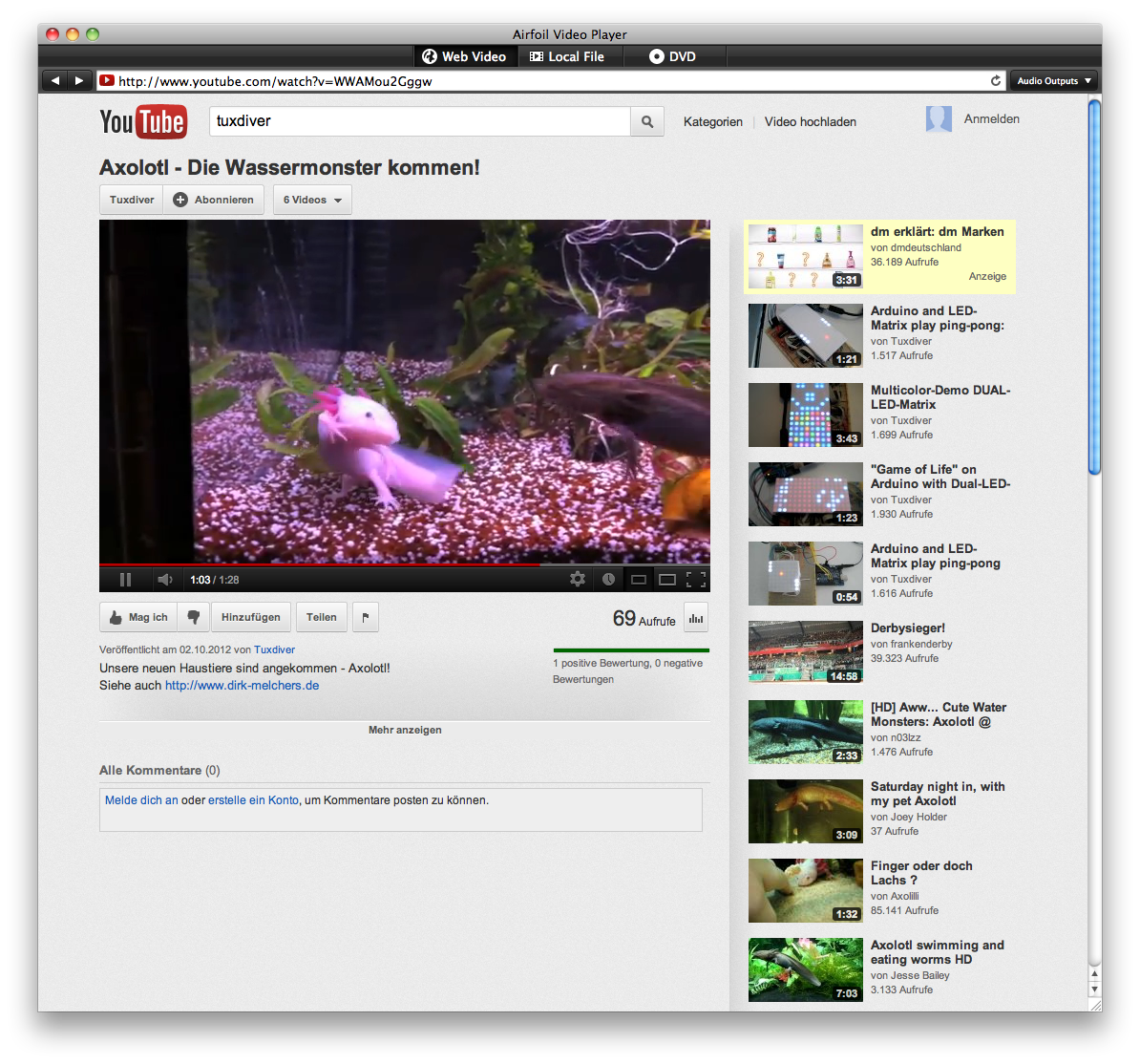Click the axolotl video frame
The height and width of the screenshot is (1064, 1140).
tap(405, 391)
